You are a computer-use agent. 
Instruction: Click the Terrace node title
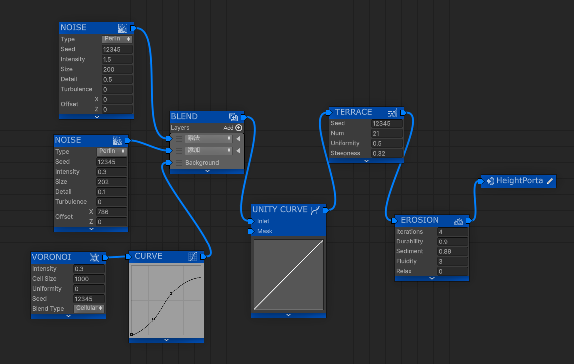353,112
